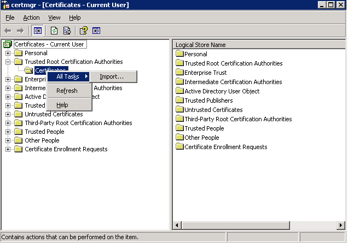Select Active Directory User Object in the right list
Image resolution: width=348 pixels, height=243 pixels.
[x=222, y=91]
